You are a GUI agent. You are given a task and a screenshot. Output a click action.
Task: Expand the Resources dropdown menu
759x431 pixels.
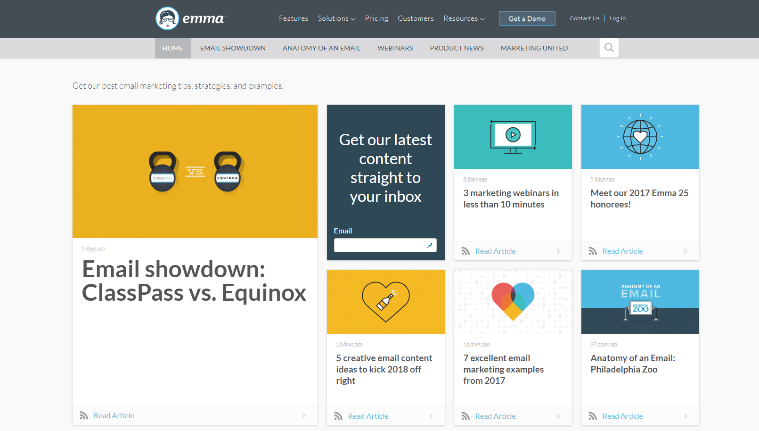464,18
